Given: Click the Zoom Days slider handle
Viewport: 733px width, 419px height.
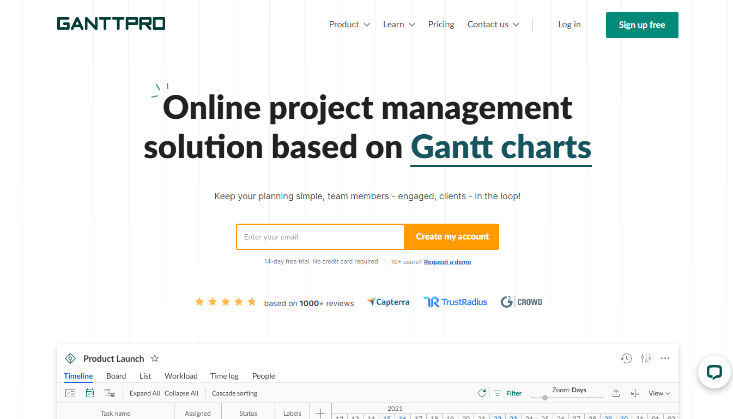Looking at the screenshot, I should click(x=545, y=398).
